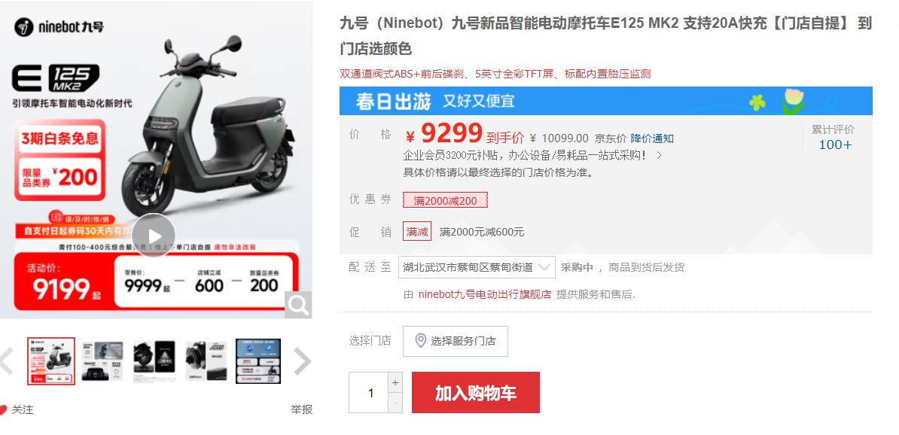Image resolution: width=899 pixels, height=435 pixels.
Task: Click the location pin icon in store selector
Action: point(420,340)
